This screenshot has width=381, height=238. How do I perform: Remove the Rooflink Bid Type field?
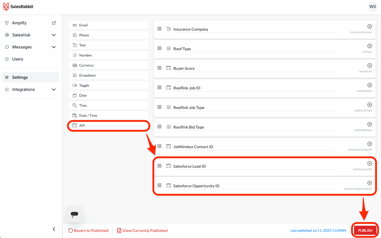[x=370, y=124]
